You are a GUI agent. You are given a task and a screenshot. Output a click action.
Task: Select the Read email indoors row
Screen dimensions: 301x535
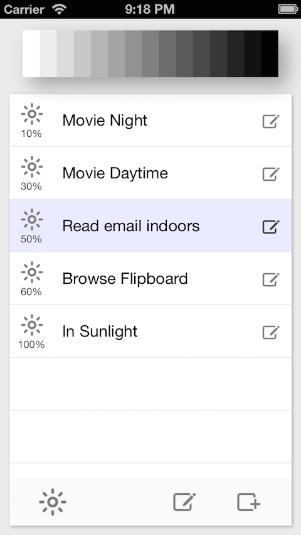click(x=150, y=226)
